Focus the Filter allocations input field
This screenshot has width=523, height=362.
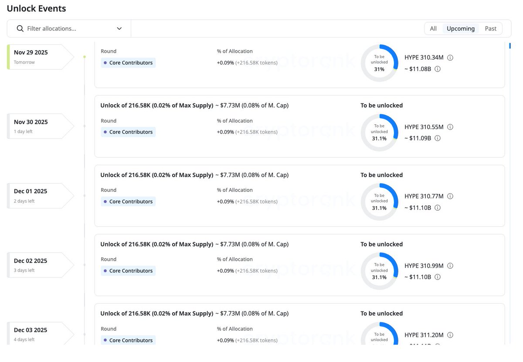[69, 28]
